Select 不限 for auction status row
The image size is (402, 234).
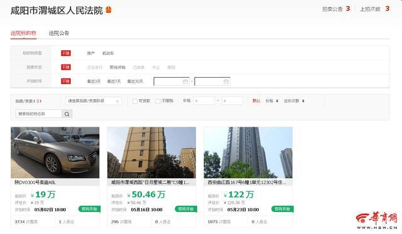tap(66, 67)
